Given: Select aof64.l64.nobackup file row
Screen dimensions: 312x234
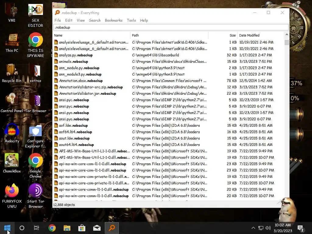Looking at the screenshot, I should 168,132.
